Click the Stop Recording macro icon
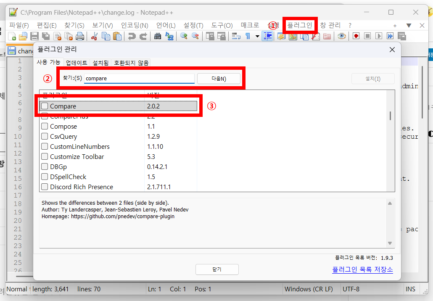 [x=367, y=36]
